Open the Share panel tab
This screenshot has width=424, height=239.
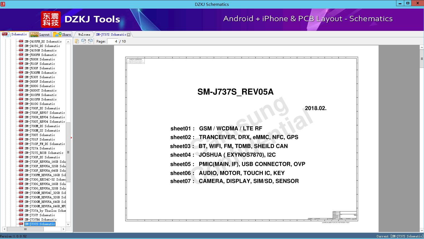pyautogui.click(x=62, y=35)
